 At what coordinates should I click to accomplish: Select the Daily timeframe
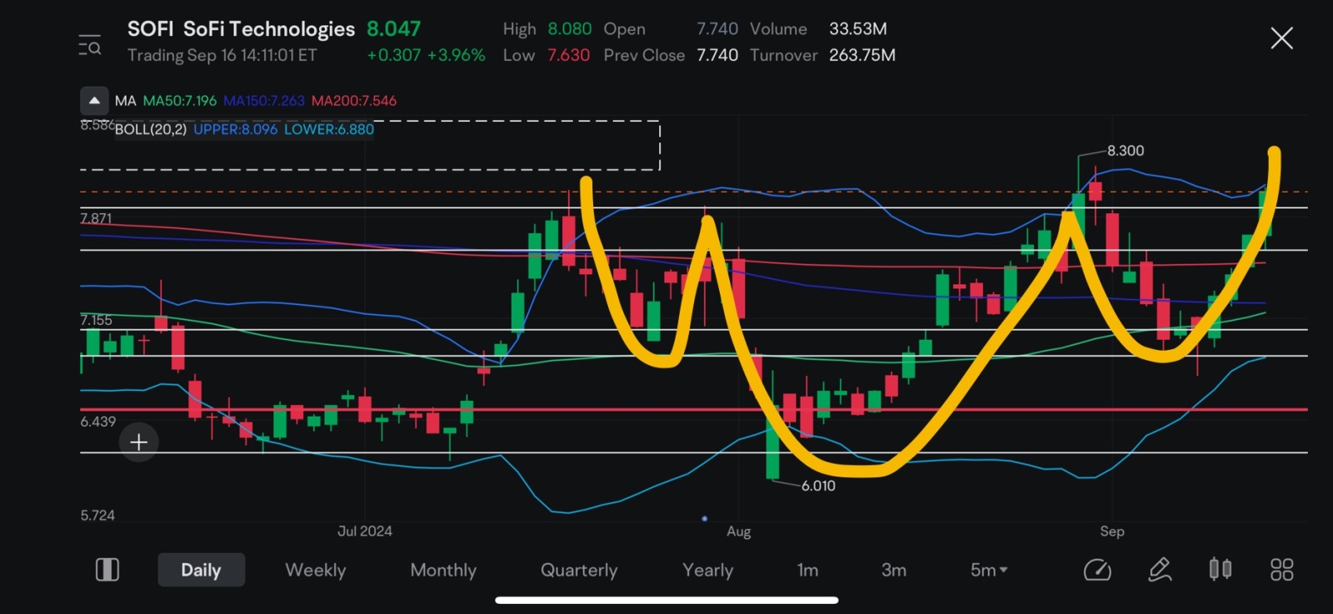[201, 570]
